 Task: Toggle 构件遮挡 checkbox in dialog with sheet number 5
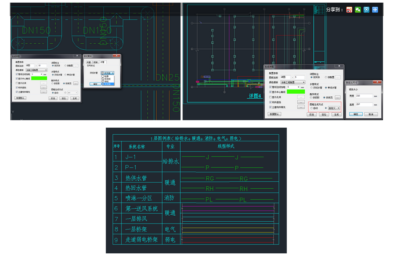click(x=270, y=102)
